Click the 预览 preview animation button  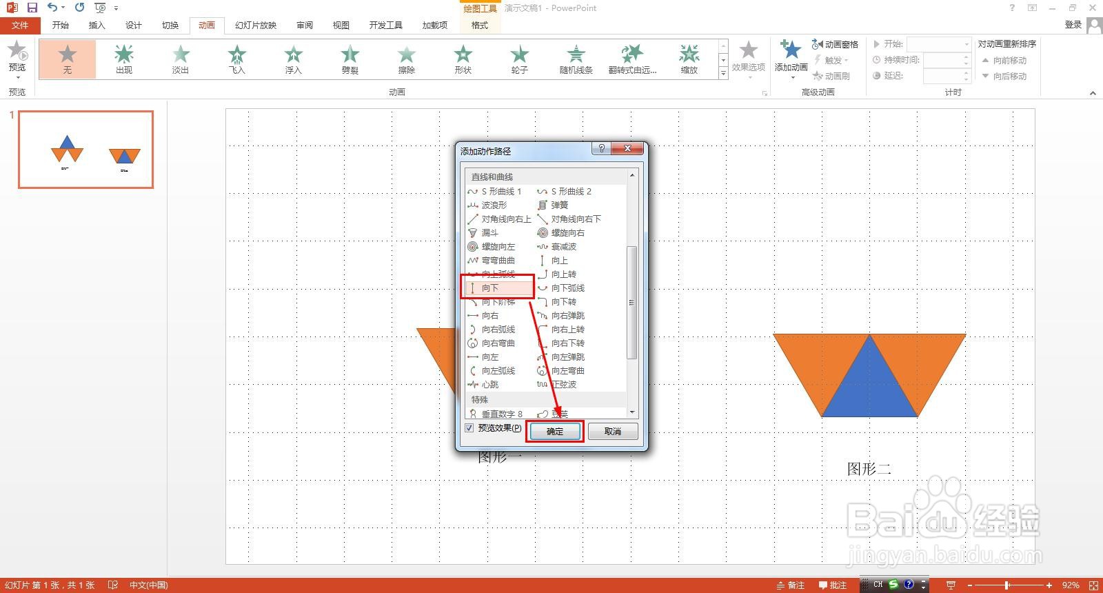(x=17, y=59)
